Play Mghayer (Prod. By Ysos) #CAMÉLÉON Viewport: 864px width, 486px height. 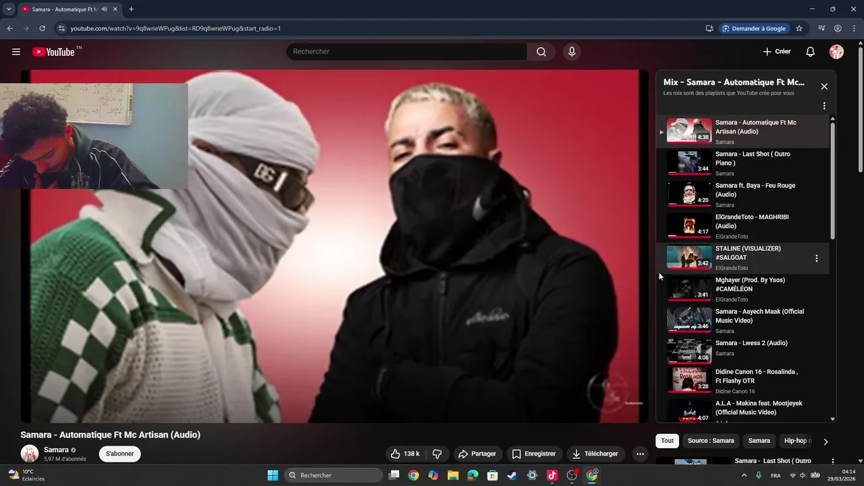[x=742, y=290]
